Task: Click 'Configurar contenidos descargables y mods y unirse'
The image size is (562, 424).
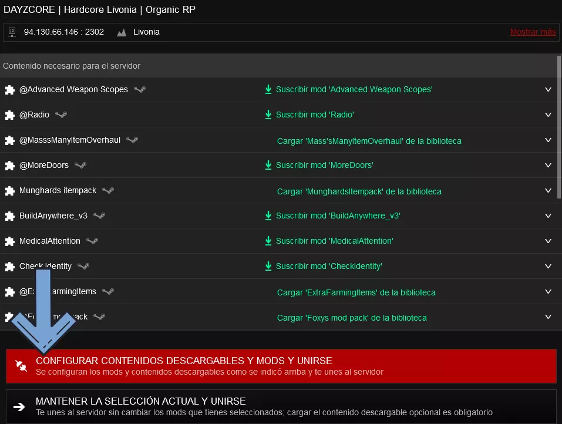Action: click(281, 366)
